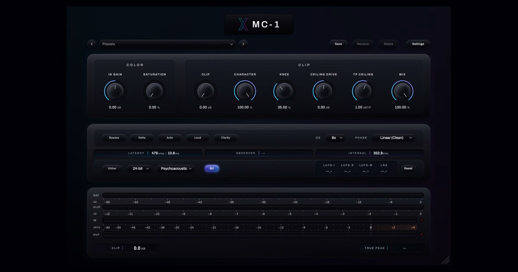Click the TP Ceiling knob

pyautogui.click(x=363, y=91)
